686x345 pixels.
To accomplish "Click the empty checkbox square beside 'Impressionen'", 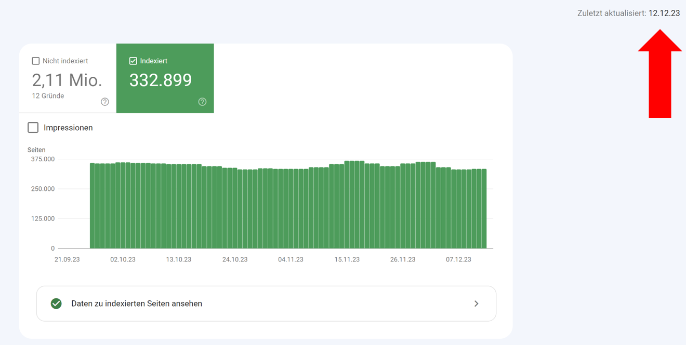I will tap(33, 127).
